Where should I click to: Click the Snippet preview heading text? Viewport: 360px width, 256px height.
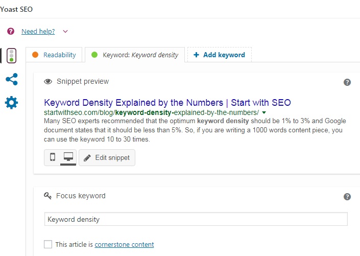click(x=83, y=81)
